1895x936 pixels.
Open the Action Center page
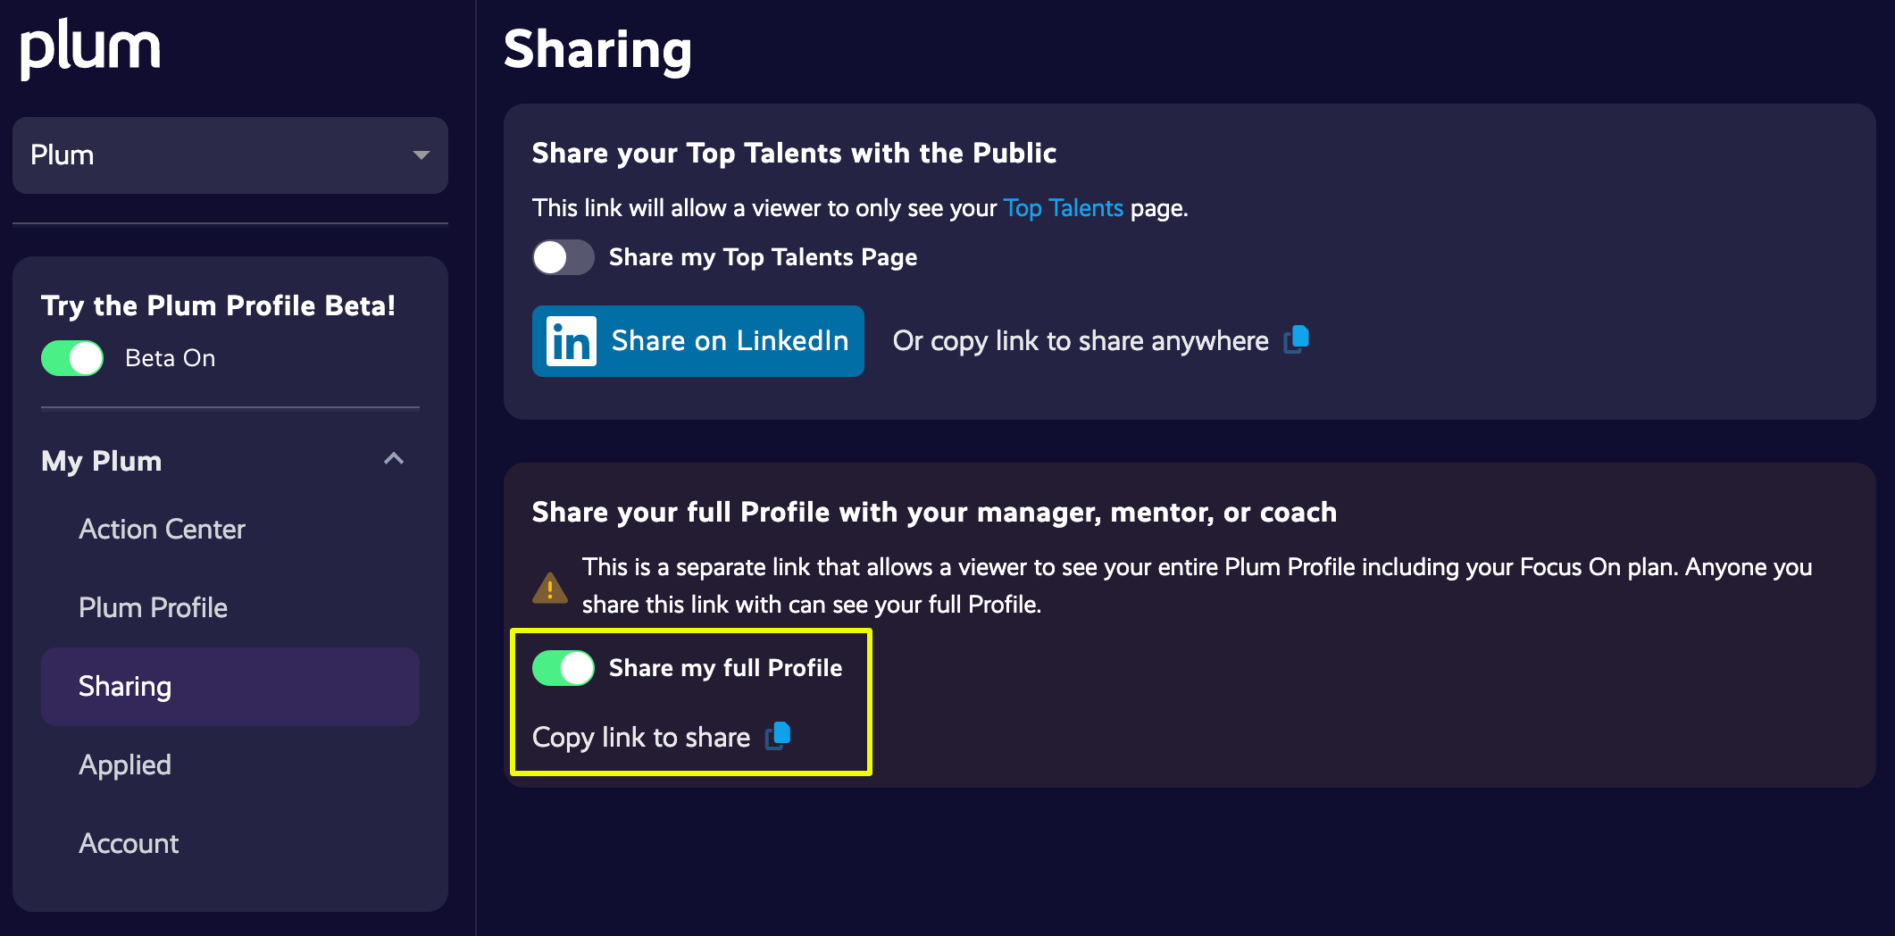(x=162, y=529)
